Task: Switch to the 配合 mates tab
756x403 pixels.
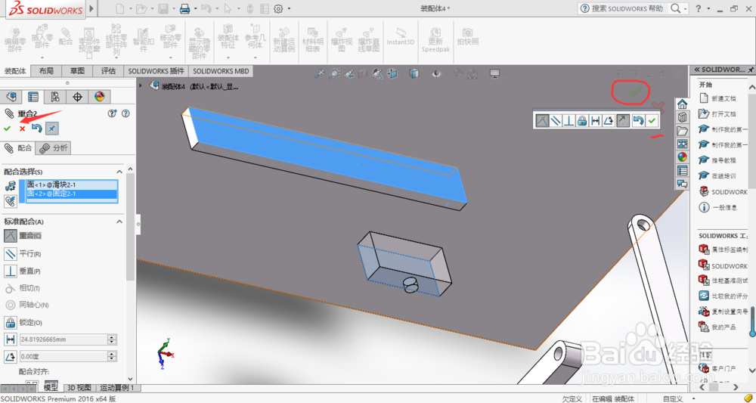Action: tap(18, 148)
